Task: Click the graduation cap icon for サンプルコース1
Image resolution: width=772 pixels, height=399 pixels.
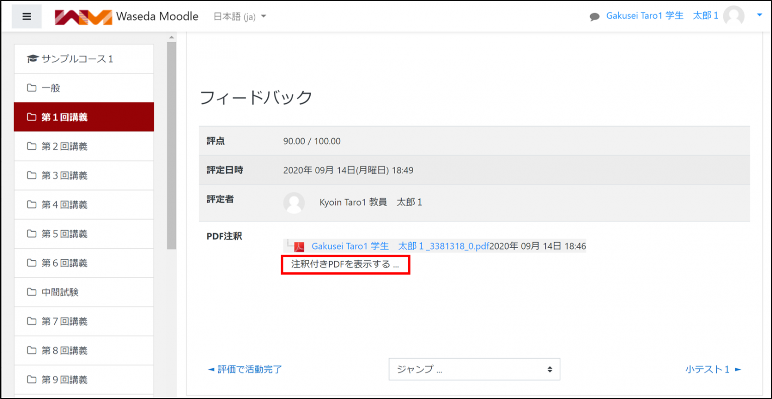Action: 33,59
